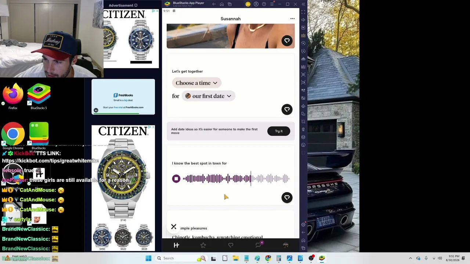Open the BlueStacks hamburger menu
Screen dimensions: 470x264
272,4
